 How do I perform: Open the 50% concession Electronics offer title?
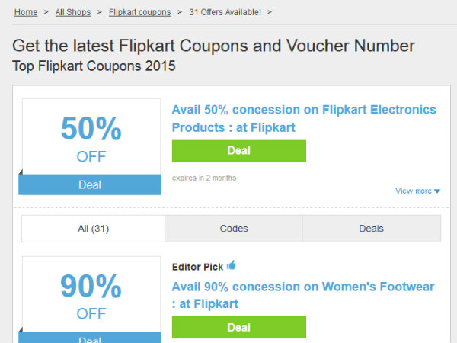click(x=304, y=118)
